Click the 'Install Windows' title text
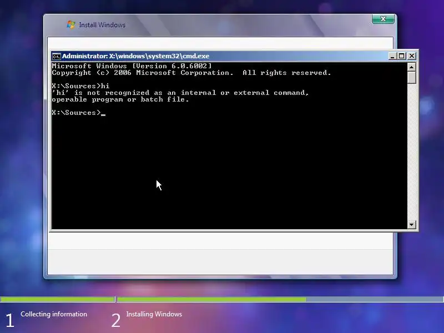 coord(102,25)
